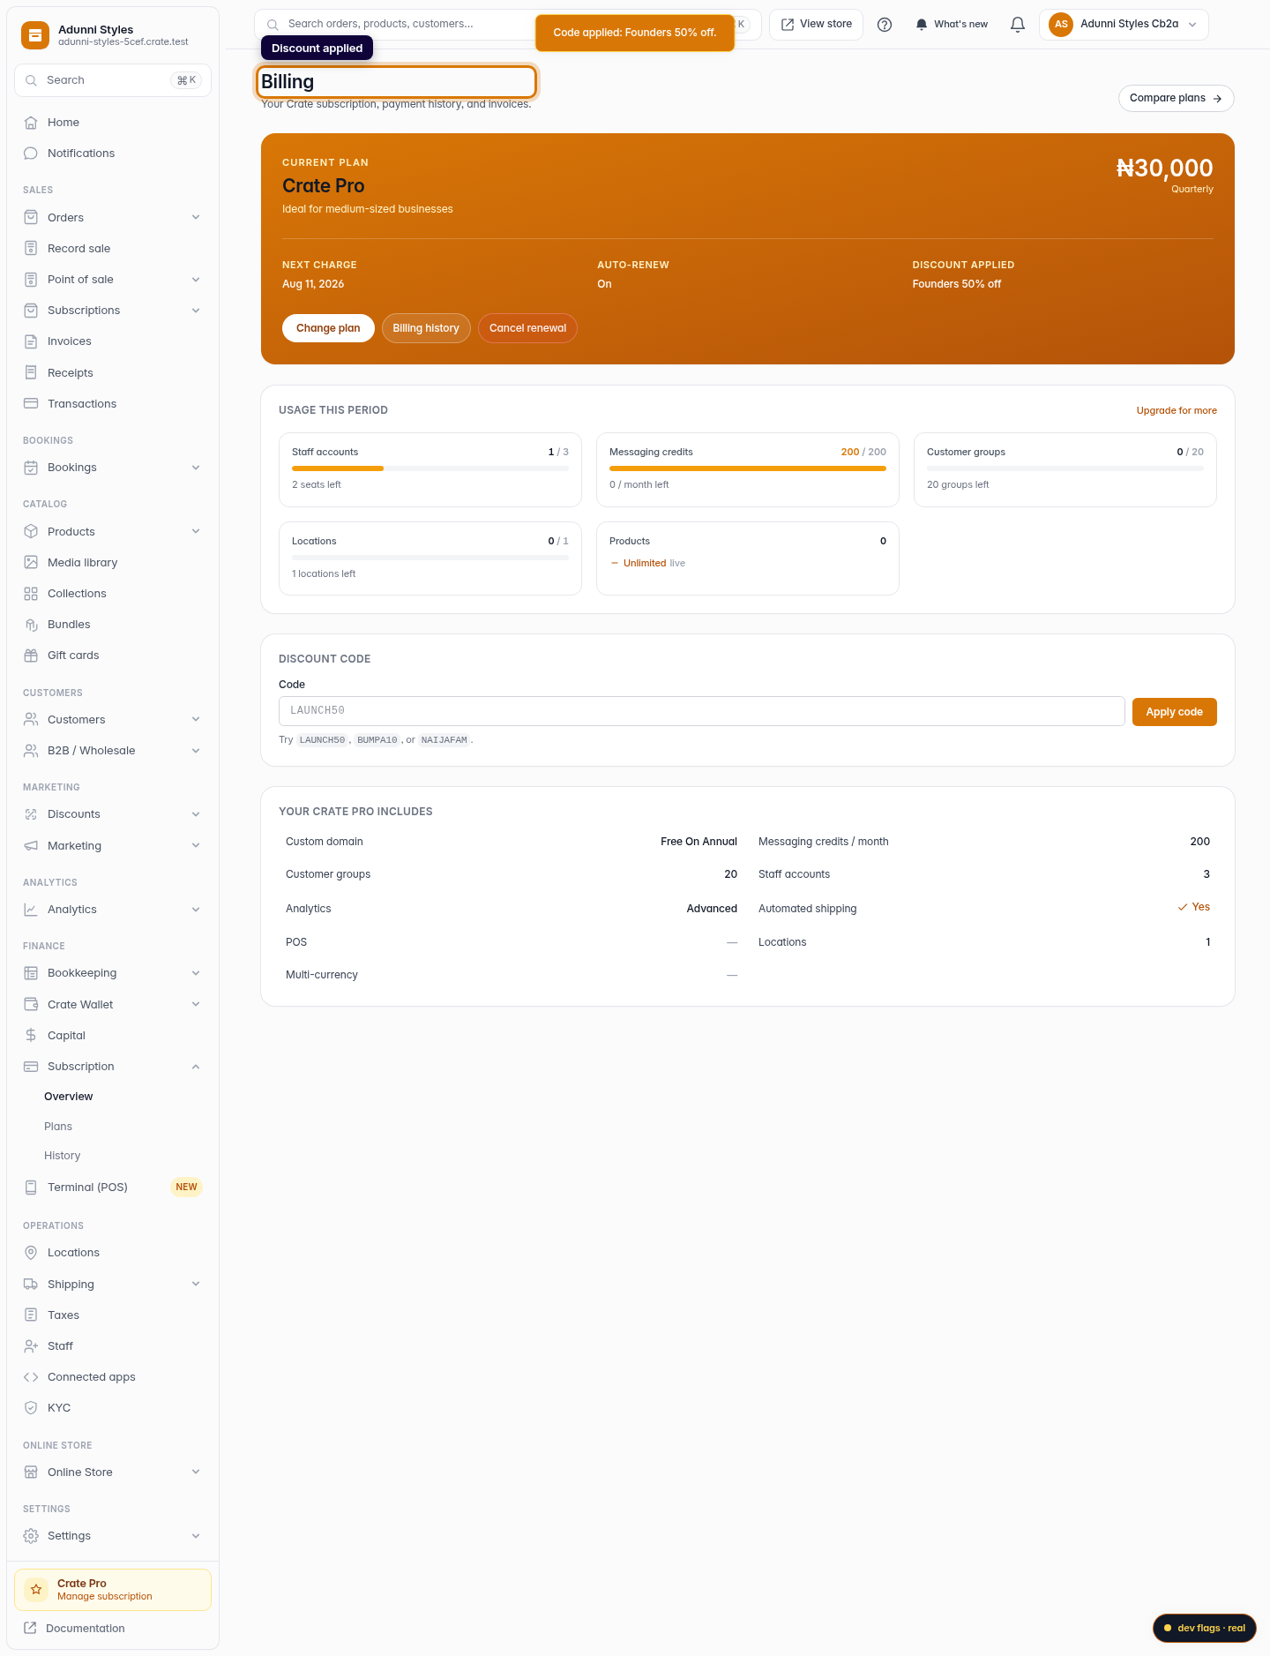Click the LAUNCH50 suggested code chip
This screenshot has height=1656, width=1270.
[x=322, y=740]
